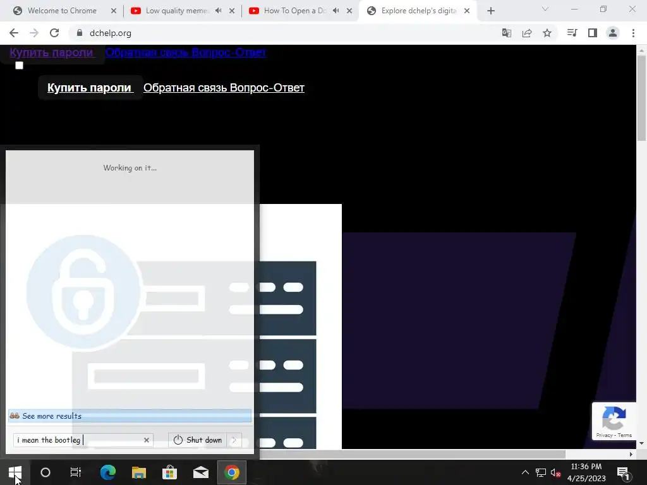Click the reCAPTCHA Terms link
647x485 pixels.
[625, 435]
